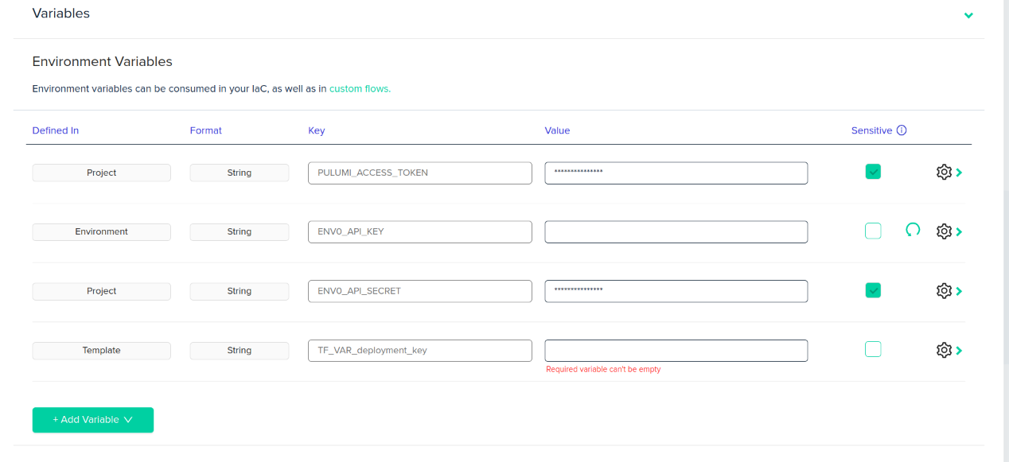Uncheck Sensitive for PULUMI_ACCESS_TOKEN
1009x462 pixels.
(873, 172)
